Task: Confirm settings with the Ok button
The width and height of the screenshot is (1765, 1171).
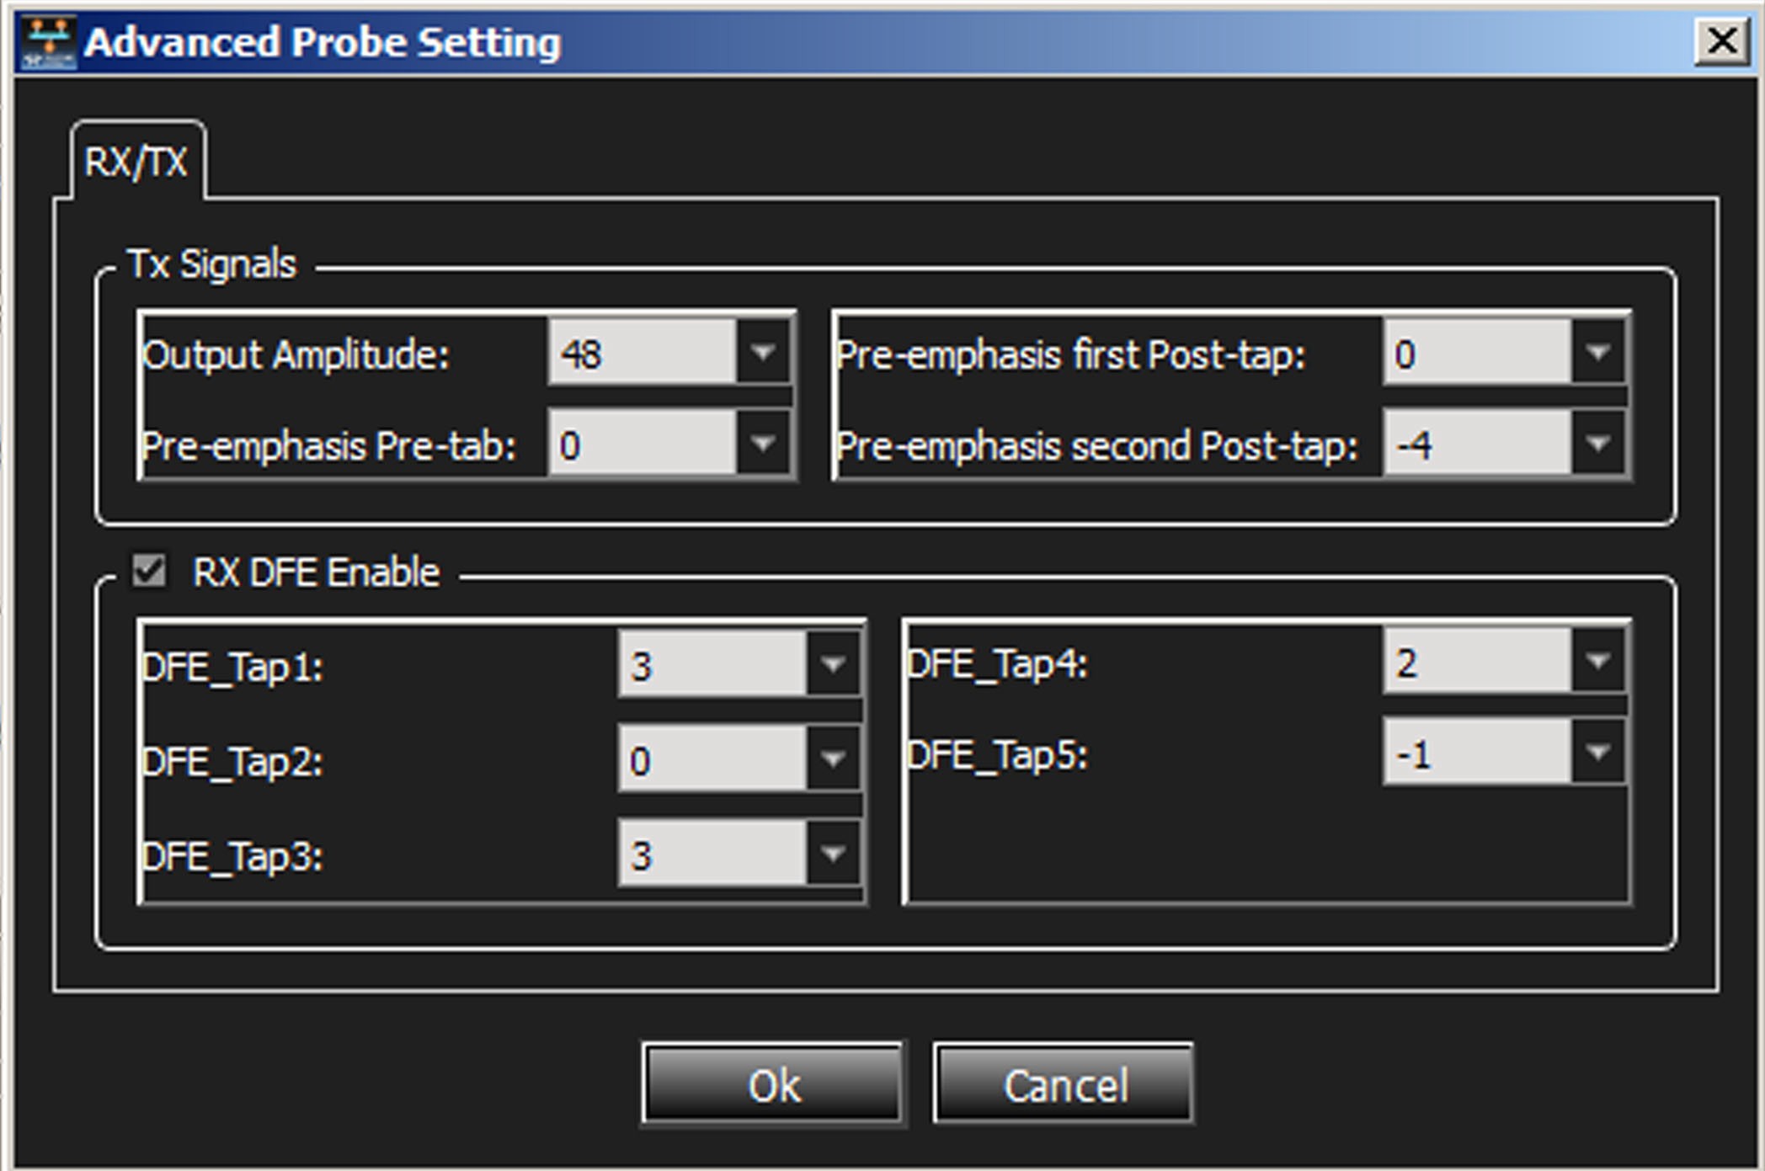Action: coord(773,1084)
